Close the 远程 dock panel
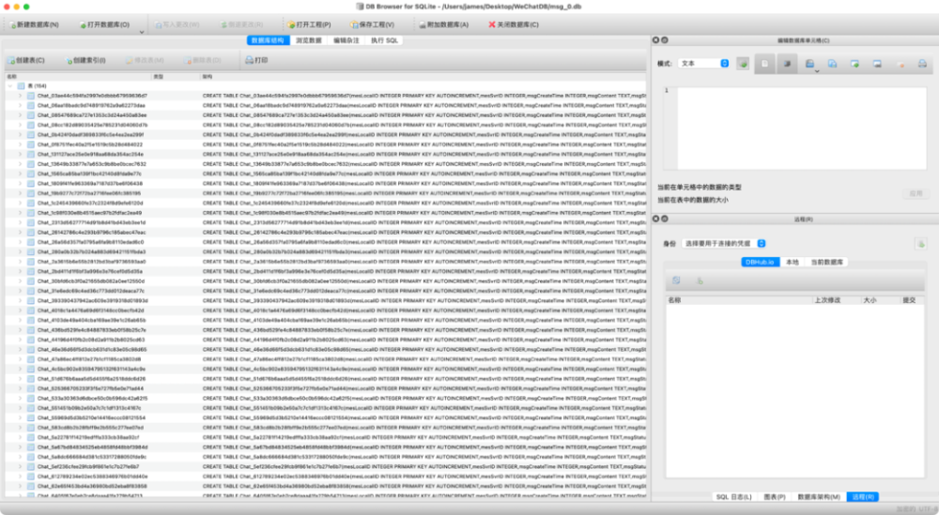The image size is (939, 515). click(655, 219)
